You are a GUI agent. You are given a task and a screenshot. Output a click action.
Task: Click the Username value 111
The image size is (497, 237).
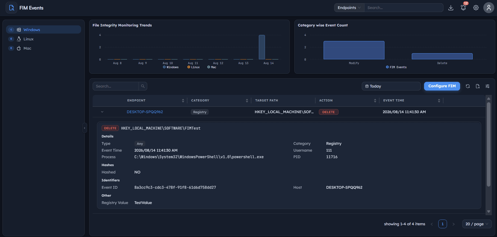point(329,150)
